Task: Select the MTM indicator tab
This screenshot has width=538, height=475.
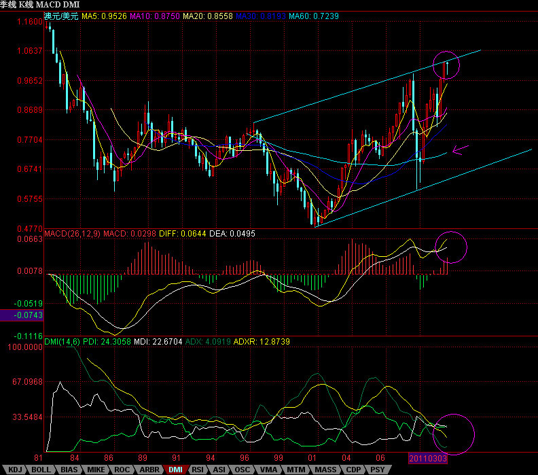Action: 295,470
